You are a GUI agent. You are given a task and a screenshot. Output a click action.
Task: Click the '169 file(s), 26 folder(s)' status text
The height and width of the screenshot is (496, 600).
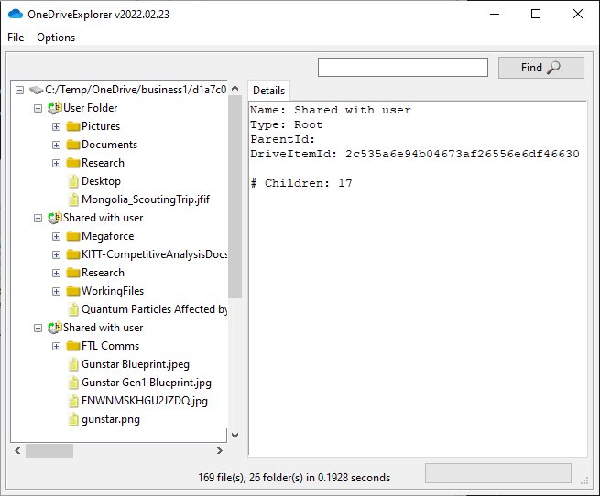(x=294, y=478)
